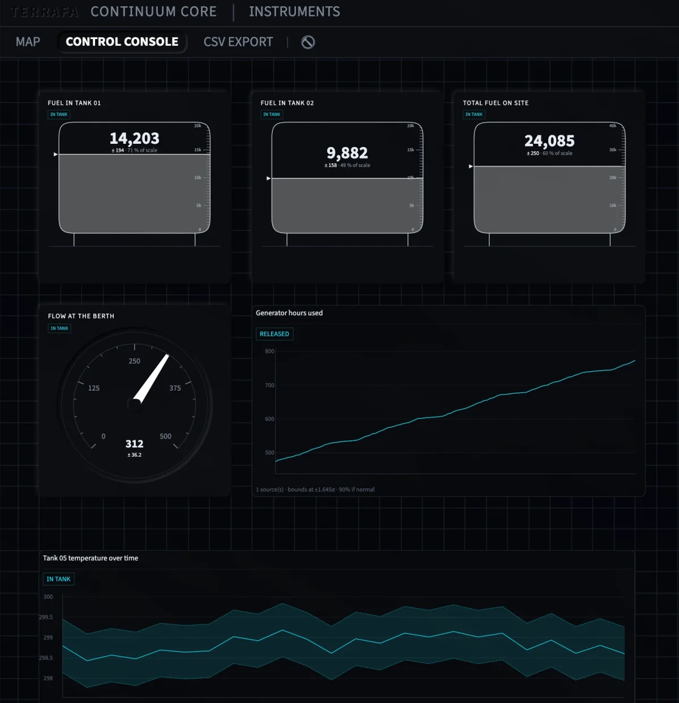Click the level pointer arrow on Tank 02
Viewport: 679px width, 703px height.
268,178
